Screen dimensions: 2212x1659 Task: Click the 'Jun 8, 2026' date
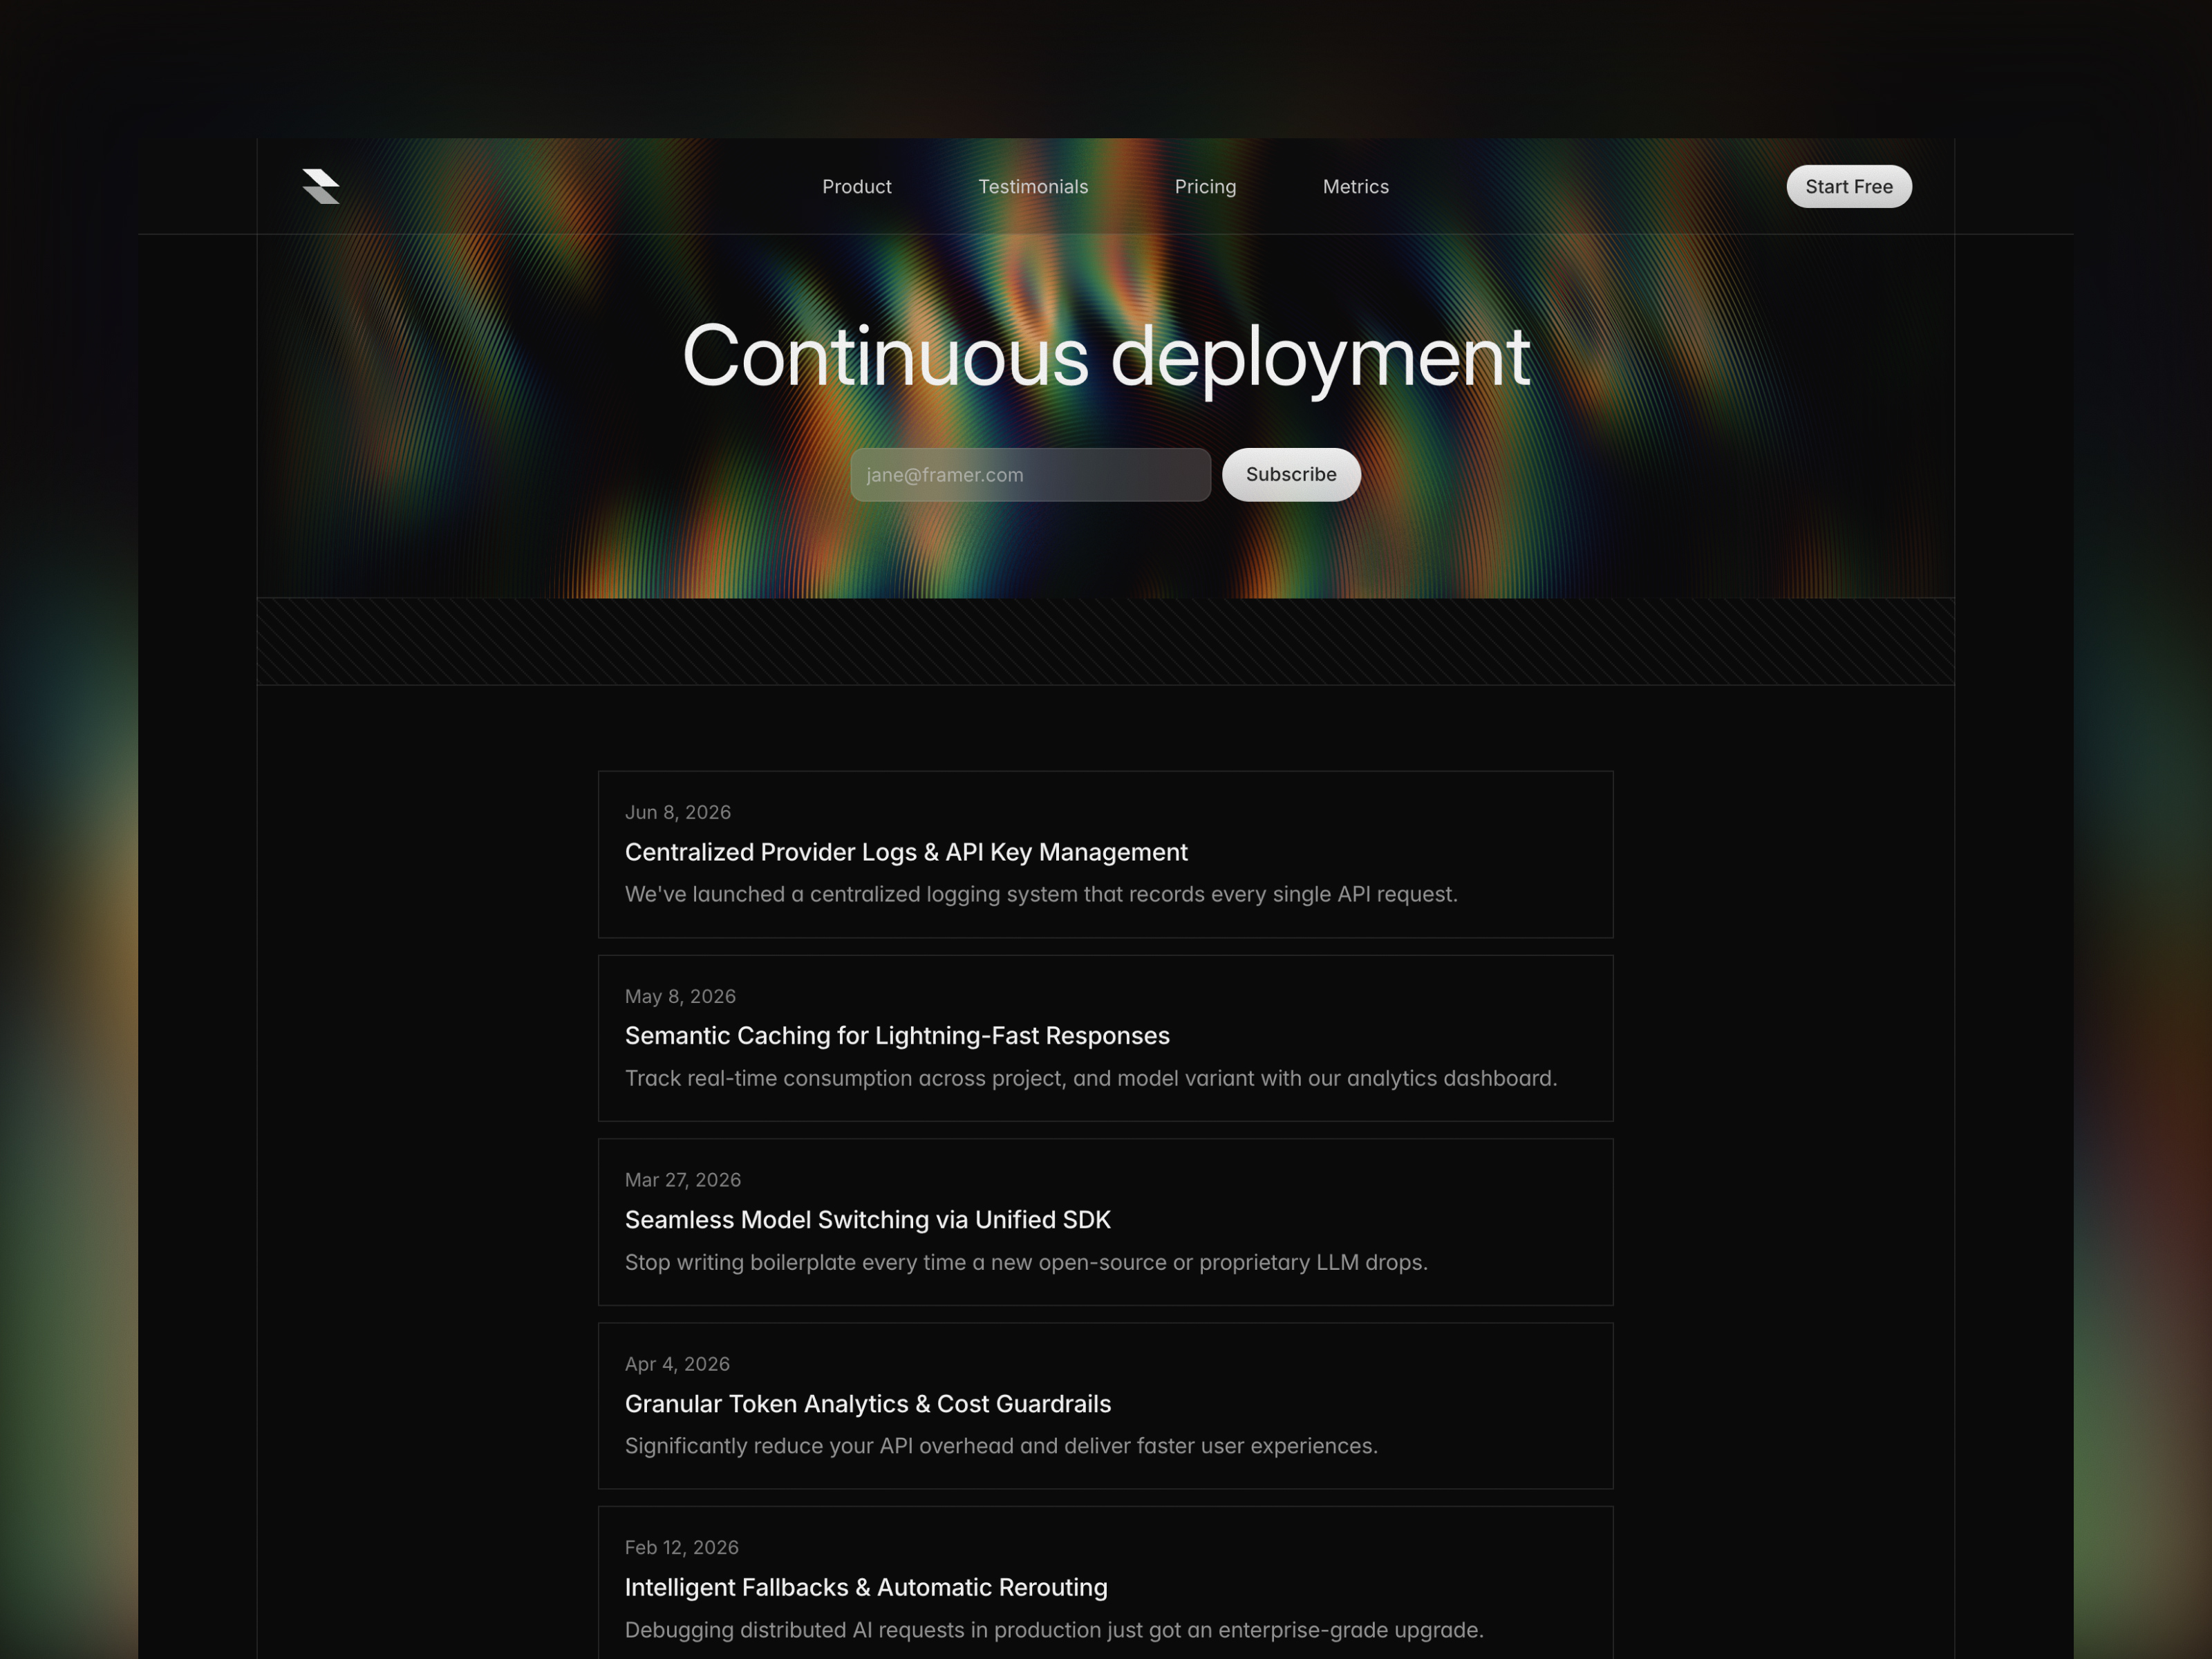(678, 812)
